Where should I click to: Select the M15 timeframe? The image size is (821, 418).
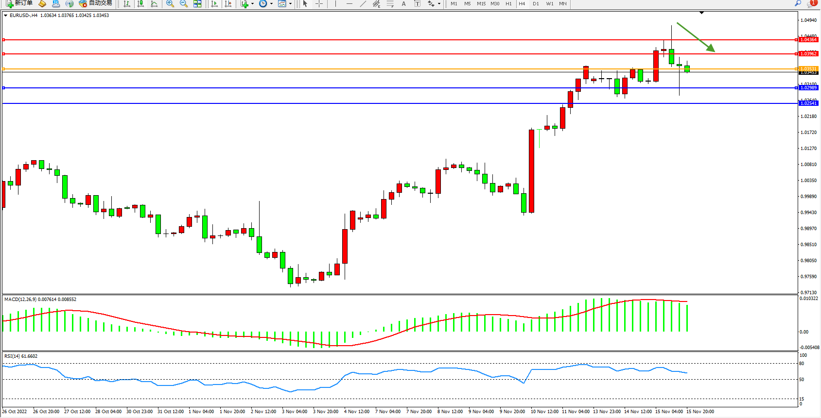(x=481, y=3)
